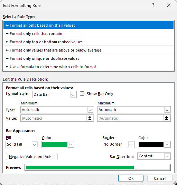Select 'Format all cells based on their values'
The image size is (177, 185).
tap(88, 25)
